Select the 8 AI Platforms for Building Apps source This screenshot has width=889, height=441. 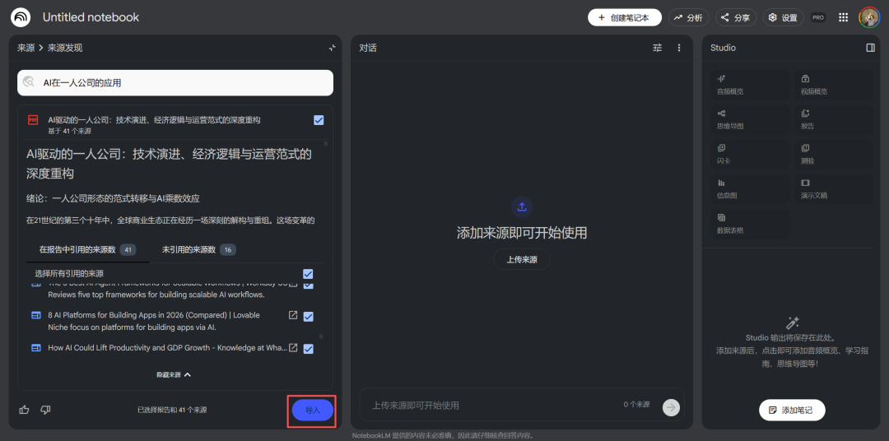154,315
